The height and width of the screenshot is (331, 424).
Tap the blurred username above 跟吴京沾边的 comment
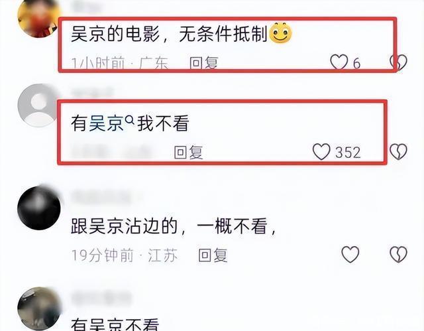(101, 197)
